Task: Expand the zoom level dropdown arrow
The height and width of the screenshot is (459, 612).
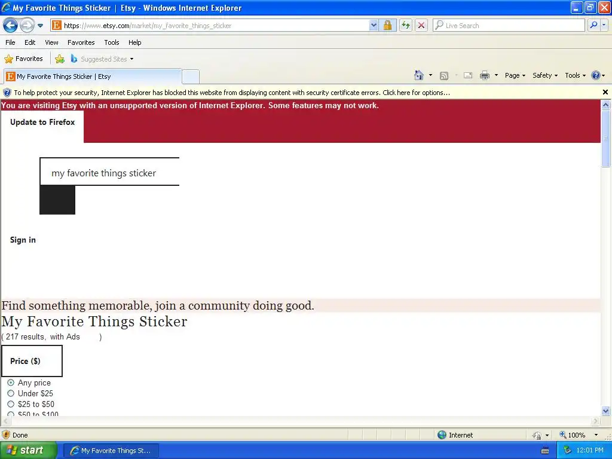Action: [x=596, y=435]
